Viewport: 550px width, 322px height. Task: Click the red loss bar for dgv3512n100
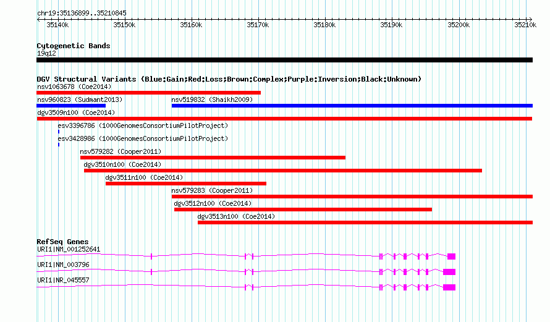[303, 210]
